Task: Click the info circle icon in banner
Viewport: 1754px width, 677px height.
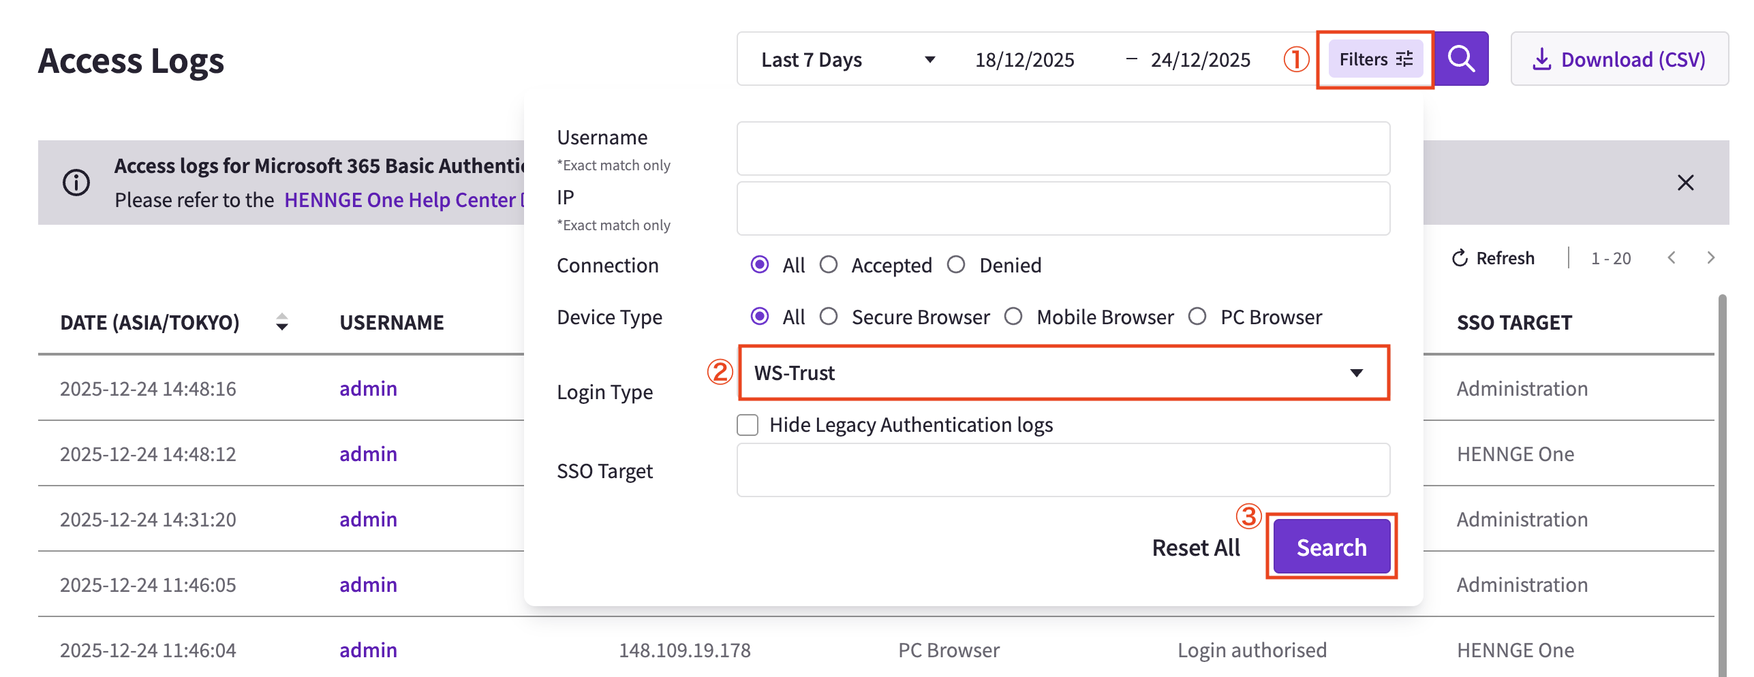Action: [x=76, y=183]
